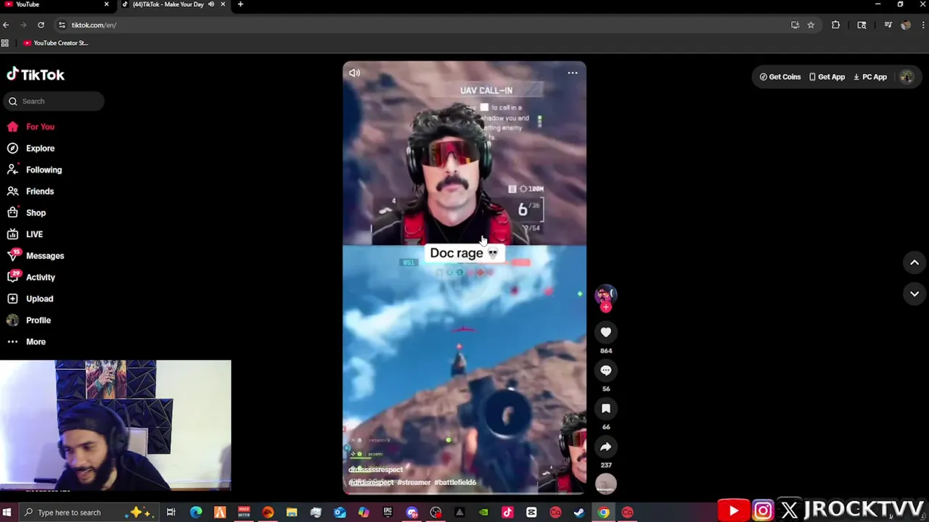929x522 pixels.
Task: Open CapCut from the taskbar
Action: click(x=531, y=513)
